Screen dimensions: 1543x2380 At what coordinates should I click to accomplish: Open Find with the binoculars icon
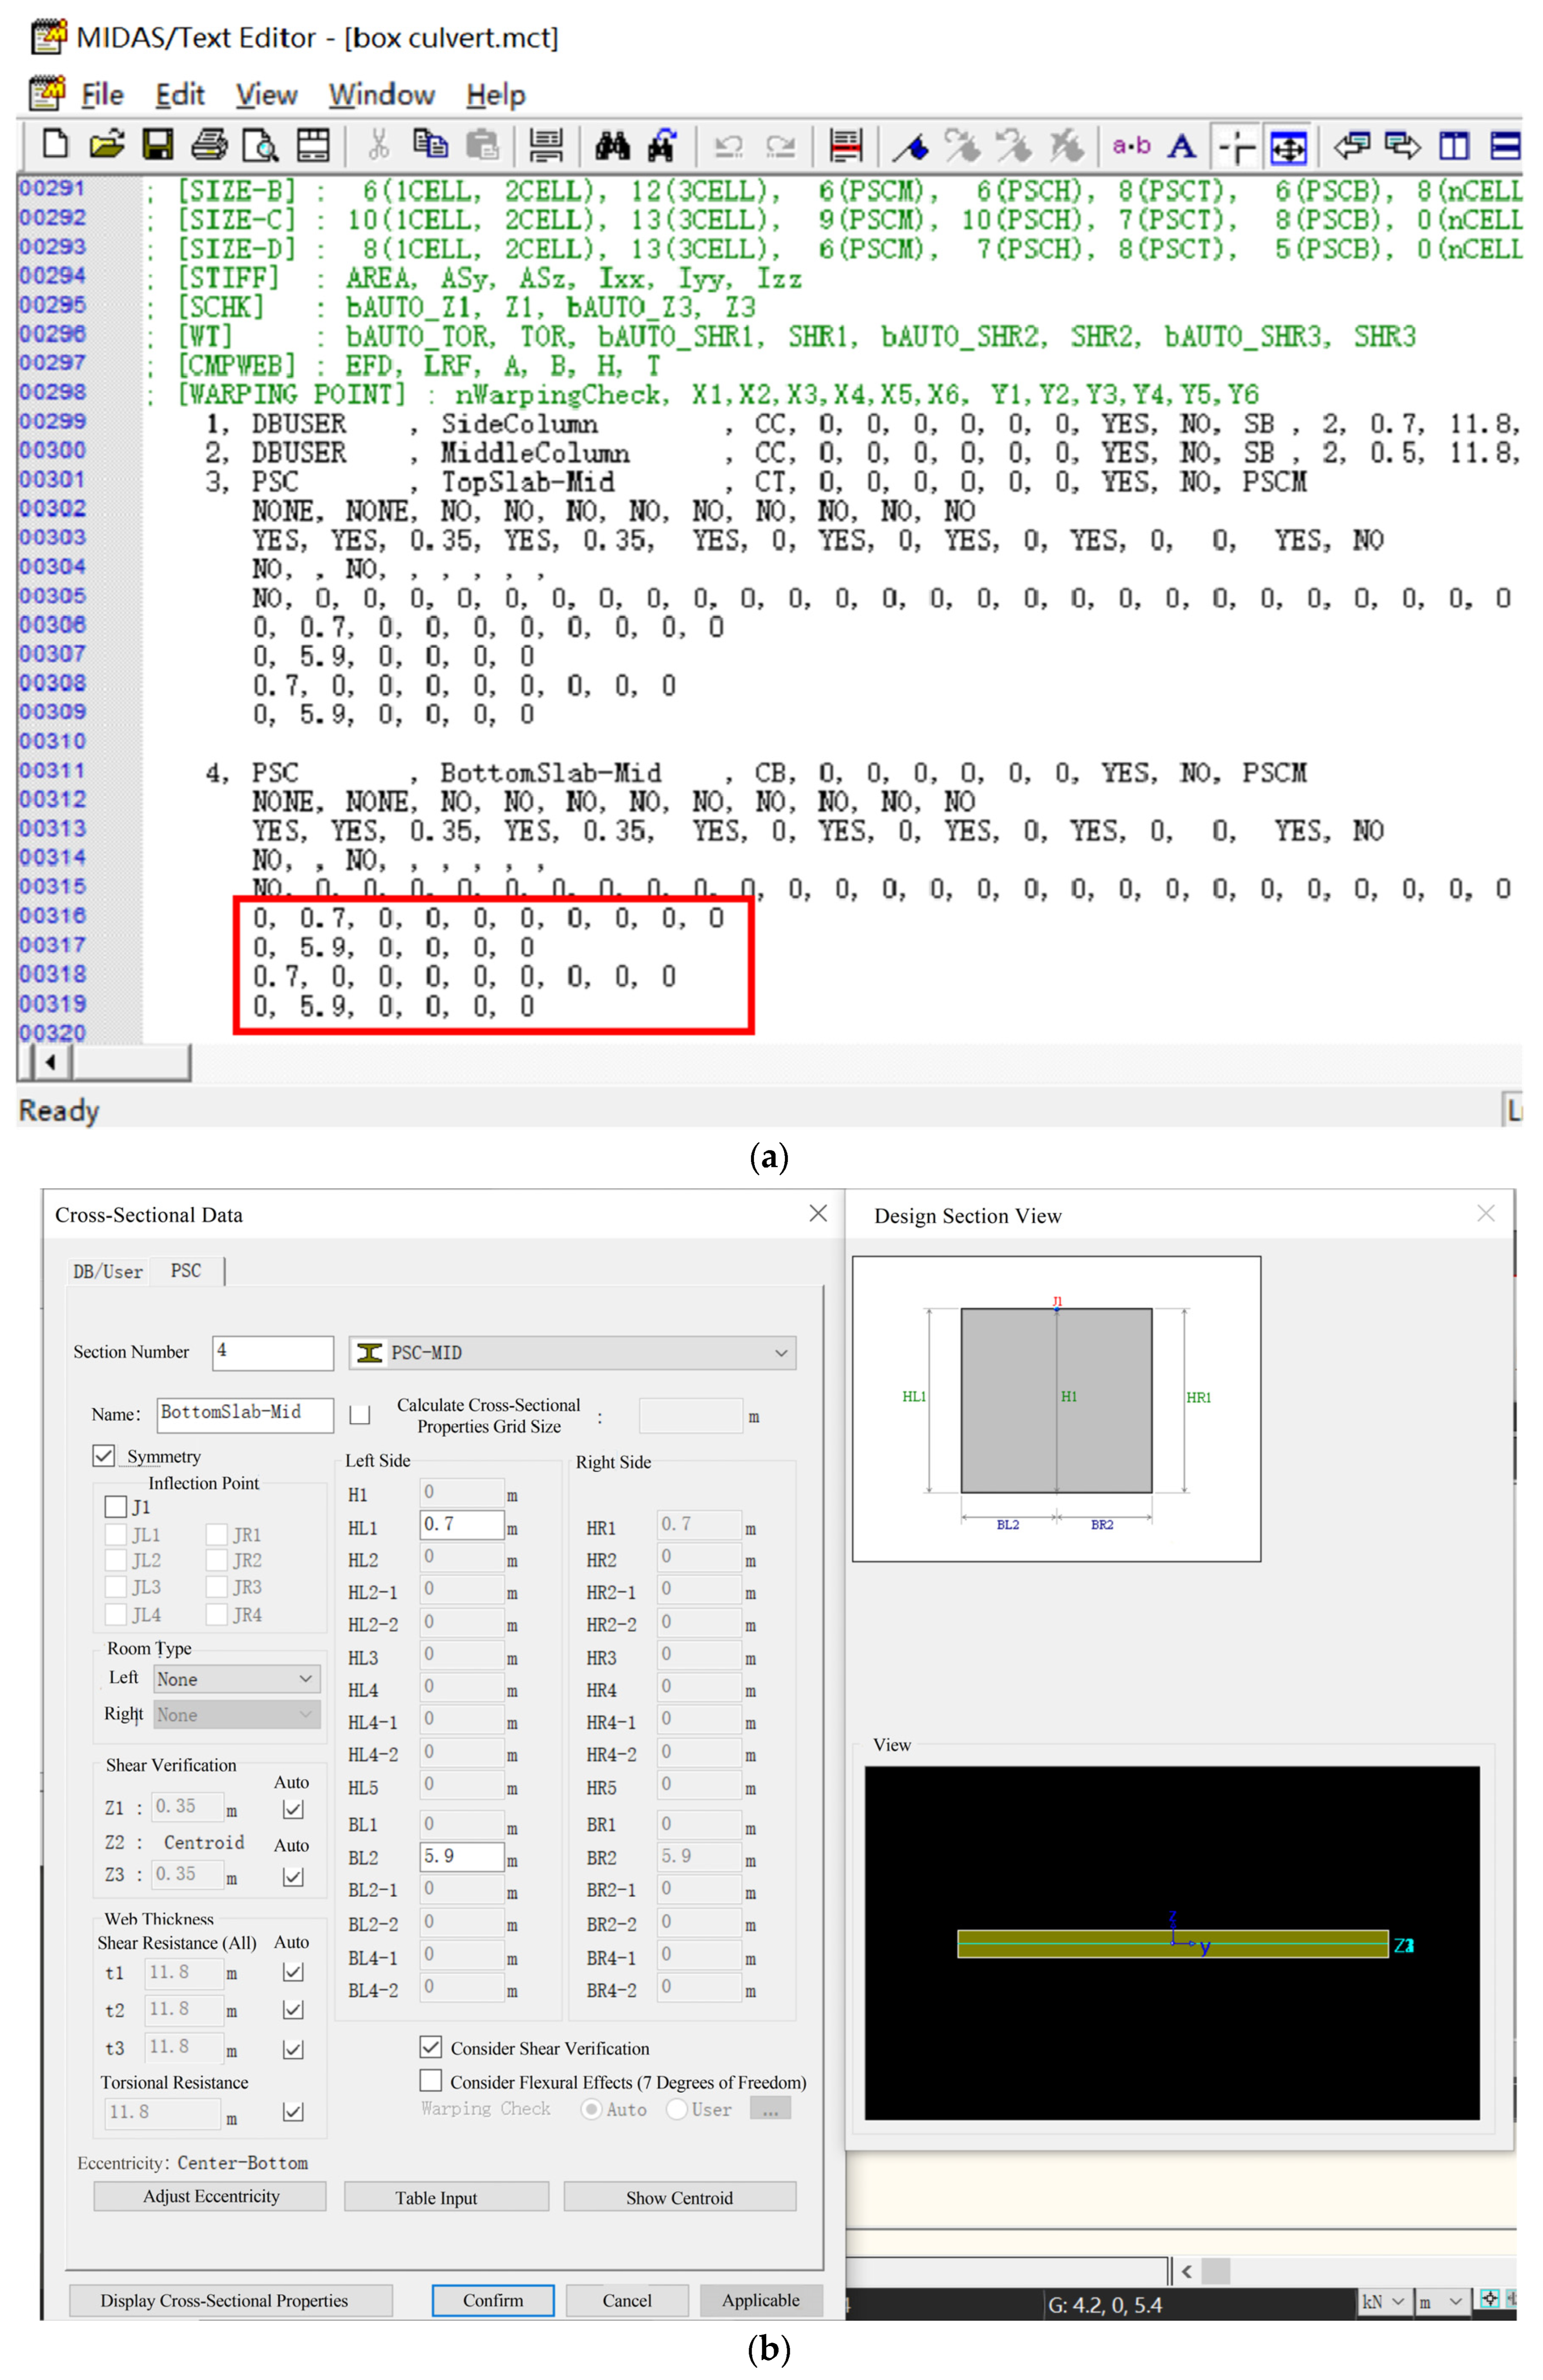click(x=612, y=146)
